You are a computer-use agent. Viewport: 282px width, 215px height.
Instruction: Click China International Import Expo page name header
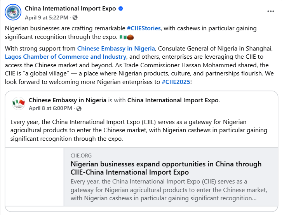point(70,9)
